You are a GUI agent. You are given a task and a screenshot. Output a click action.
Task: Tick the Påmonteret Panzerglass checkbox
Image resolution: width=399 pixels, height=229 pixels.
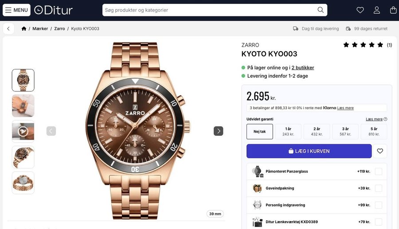tap(378, 172)
